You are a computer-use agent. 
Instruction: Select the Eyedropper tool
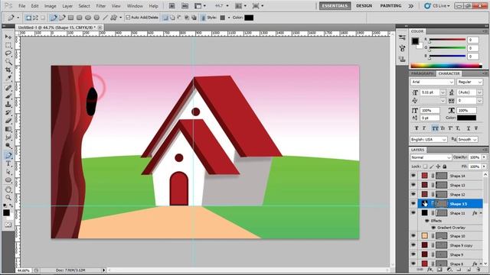pyautogui.click(x=8, y=78)
